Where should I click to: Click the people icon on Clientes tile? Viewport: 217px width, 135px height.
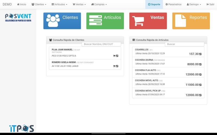pos(53,21)
